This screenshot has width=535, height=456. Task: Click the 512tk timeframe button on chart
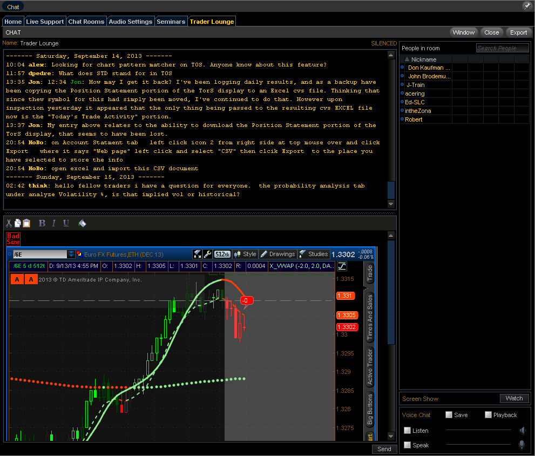[x=222, y=254]
